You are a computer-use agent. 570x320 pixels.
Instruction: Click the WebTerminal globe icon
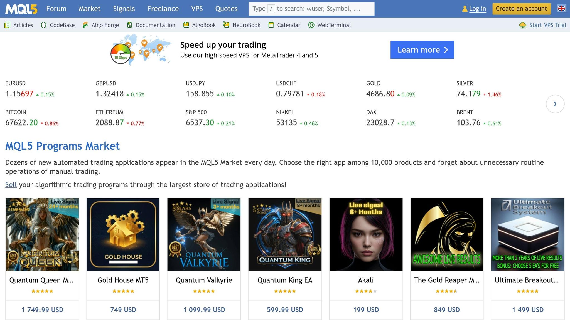(x=311, y=25)
